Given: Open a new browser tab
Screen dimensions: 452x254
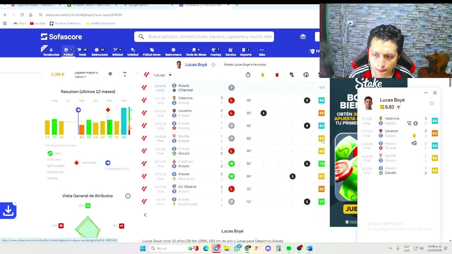Looking at the screenshot, I should [x=237, y=5].
